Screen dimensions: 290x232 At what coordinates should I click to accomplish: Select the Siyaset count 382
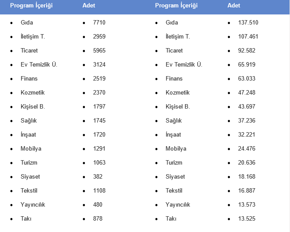(98, 176)
